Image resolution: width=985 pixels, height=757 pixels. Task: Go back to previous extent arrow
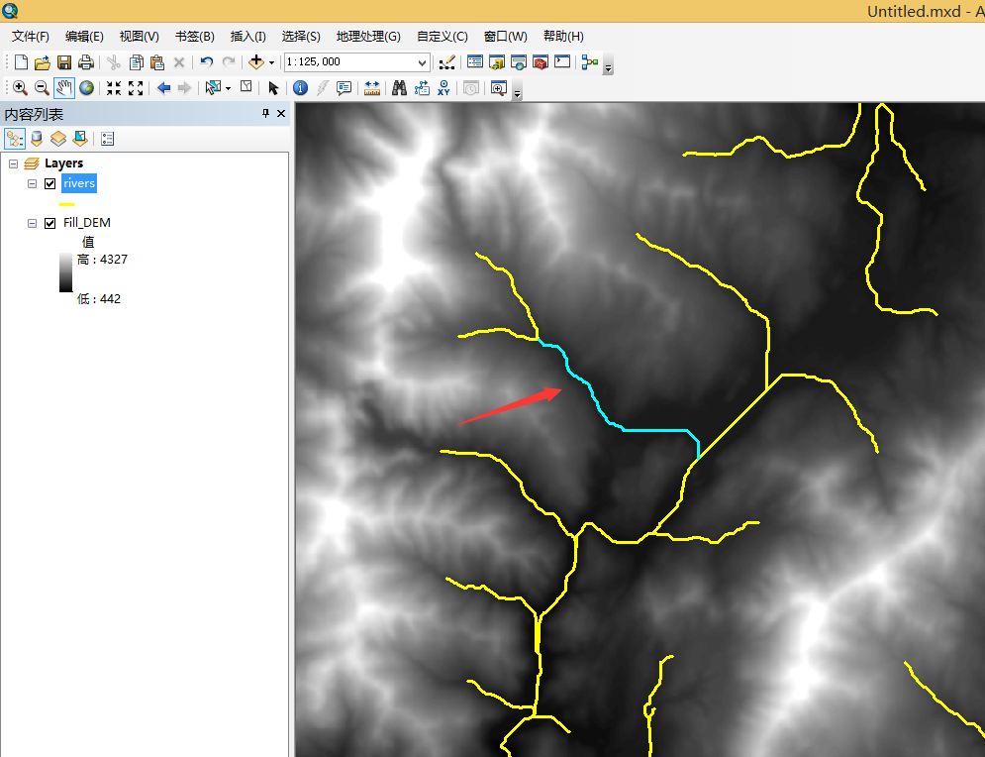point(163,88)
